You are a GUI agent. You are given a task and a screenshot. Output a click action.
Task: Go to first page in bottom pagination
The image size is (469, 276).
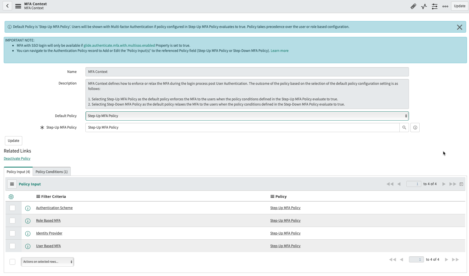[x=393, y=260]
